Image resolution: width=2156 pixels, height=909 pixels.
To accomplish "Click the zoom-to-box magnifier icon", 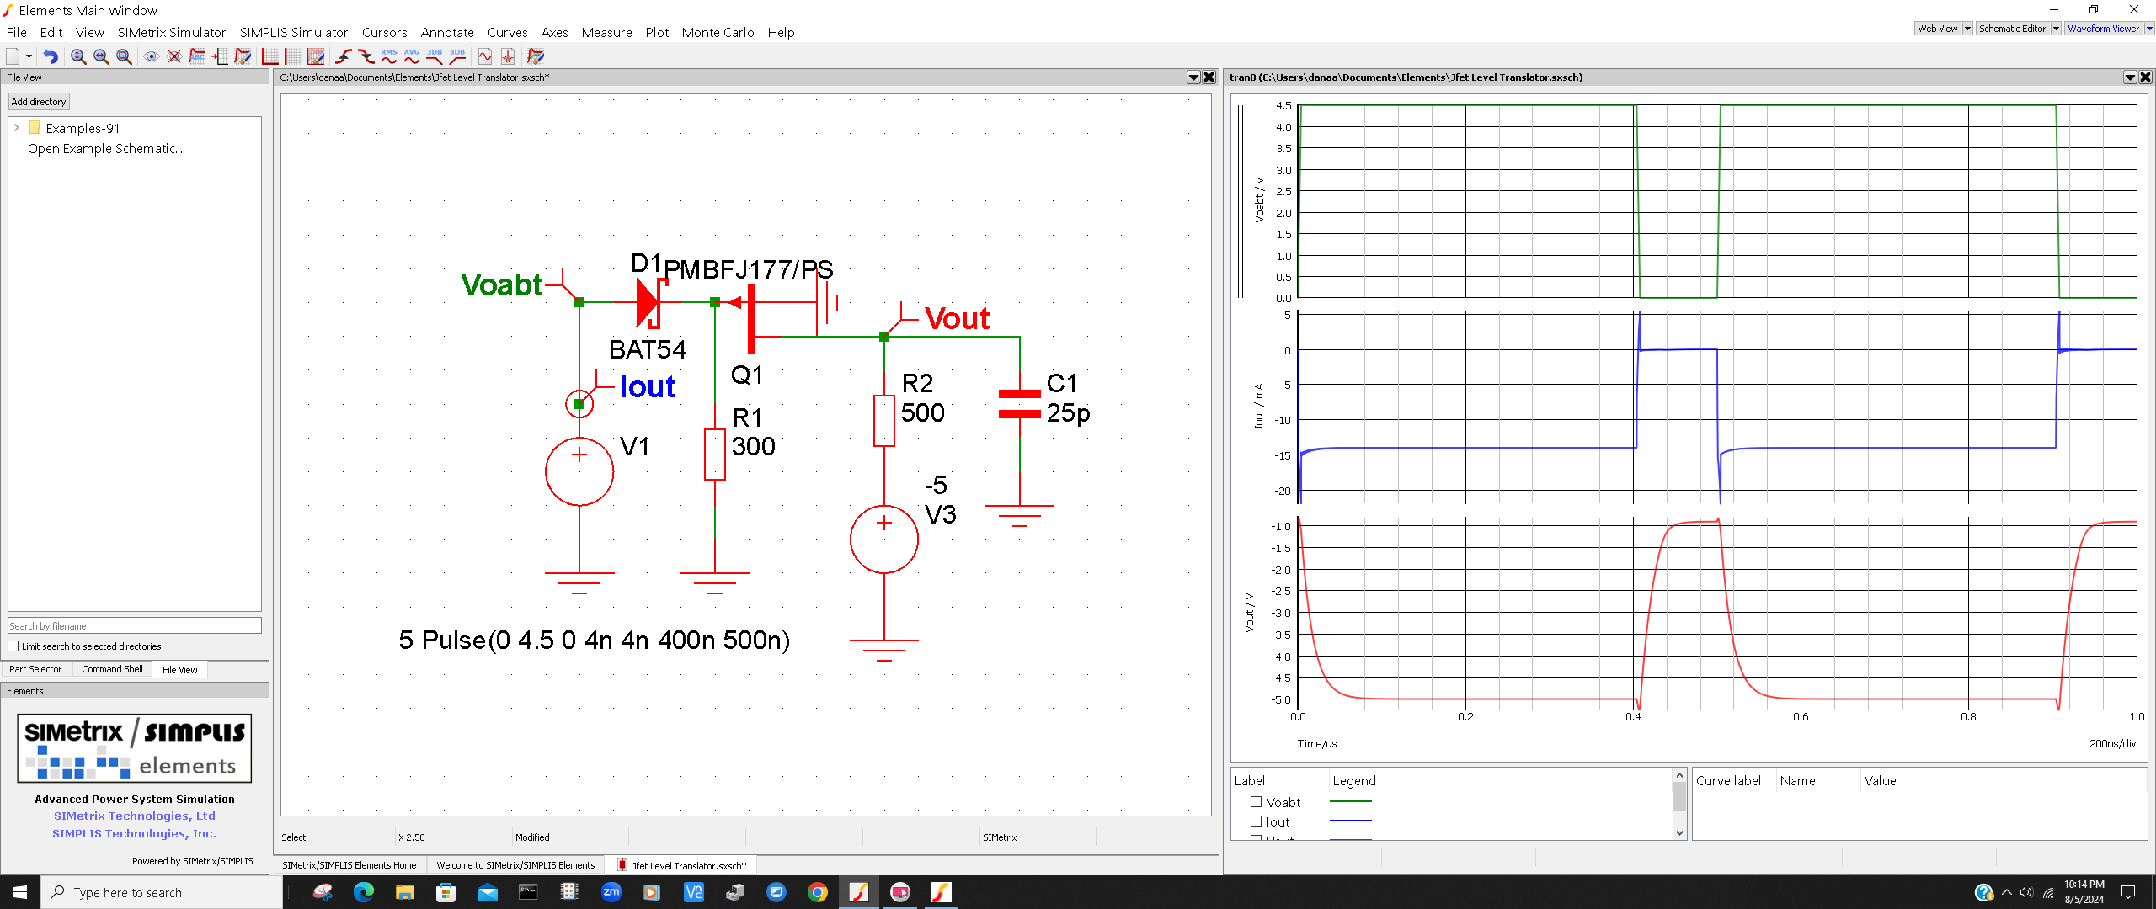I will (x=124, y=56).
